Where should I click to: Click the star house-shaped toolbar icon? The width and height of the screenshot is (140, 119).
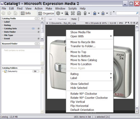click(x=103, y=13)
